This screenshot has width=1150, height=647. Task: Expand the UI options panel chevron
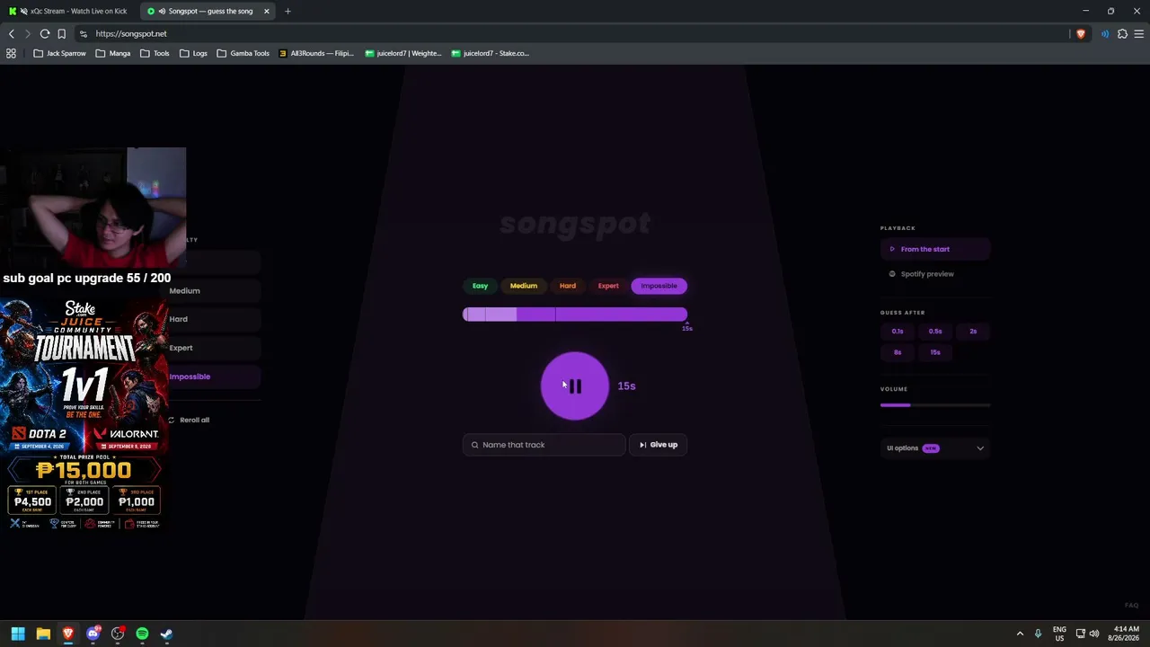tap(980, 448)
